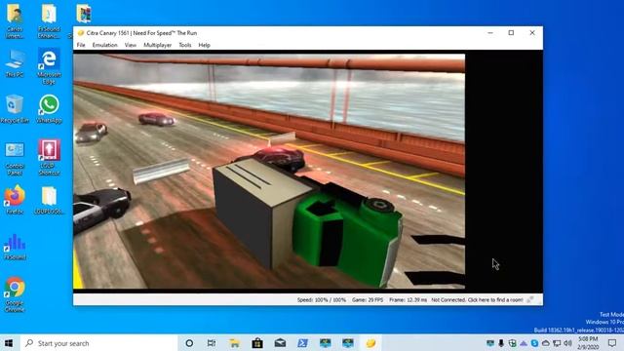Viewport: 624px width, 351px height.
Task: Select the LGUP Shortcut desktop icon
Action: [49, 157]
